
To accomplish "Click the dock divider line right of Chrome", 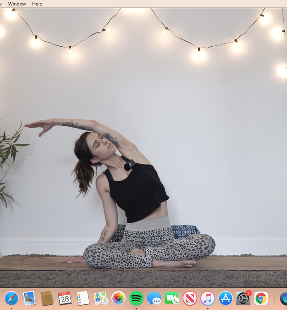I will [x=274, y=298].
